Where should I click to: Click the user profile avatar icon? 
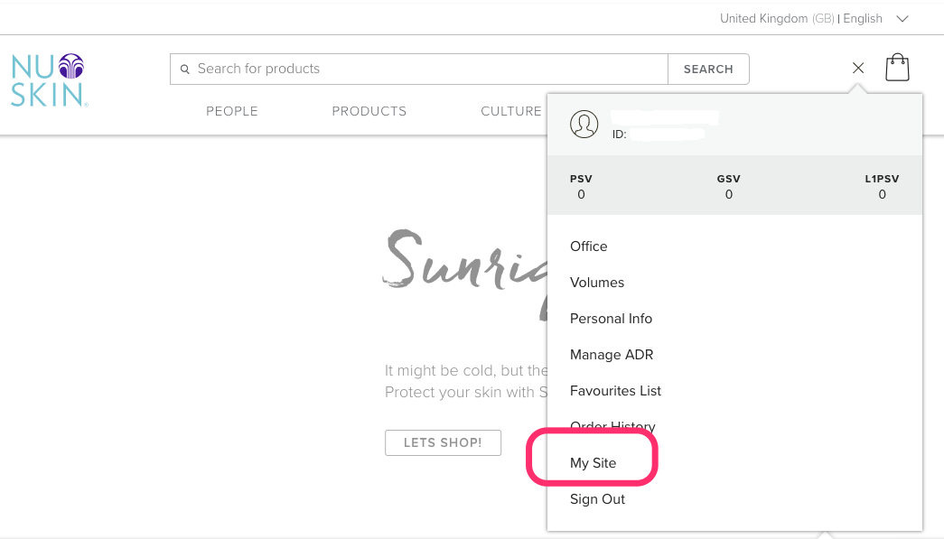584,125
